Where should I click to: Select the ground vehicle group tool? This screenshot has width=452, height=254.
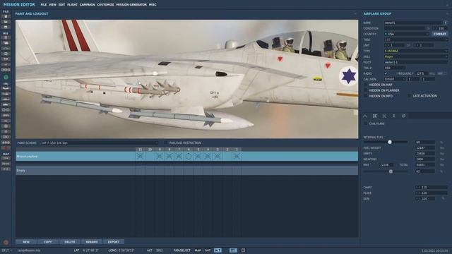(x=6, y=104)
